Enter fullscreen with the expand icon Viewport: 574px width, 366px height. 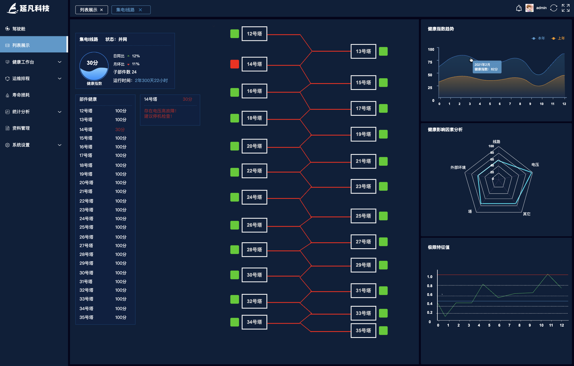point(565,8)
